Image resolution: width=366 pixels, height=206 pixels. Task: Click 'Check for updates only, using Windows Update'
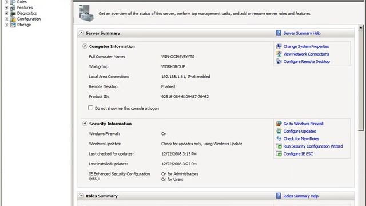202,144
